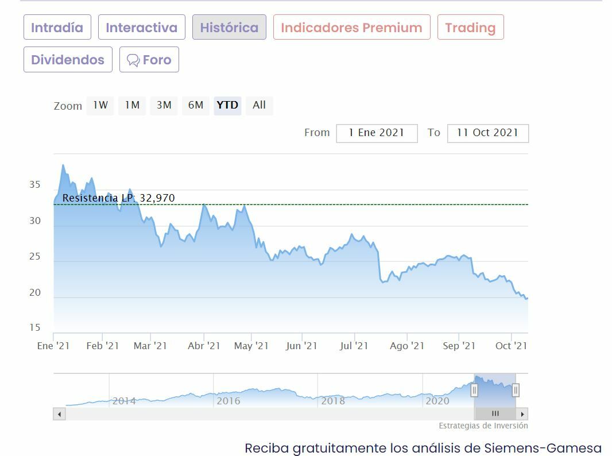The width and height of the screenshot is (612, 456).
Task: Open the Dividendos tab
Action: coord(68,60)
